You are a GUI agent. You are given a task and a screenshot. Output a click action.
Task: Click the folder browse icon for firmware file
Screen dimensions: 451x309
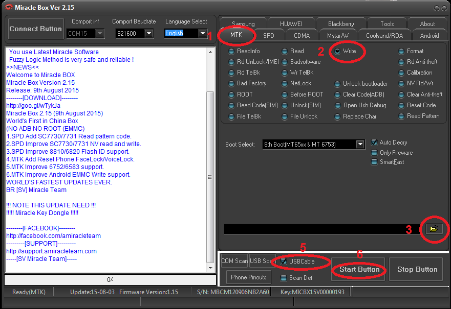click(434, 229)
